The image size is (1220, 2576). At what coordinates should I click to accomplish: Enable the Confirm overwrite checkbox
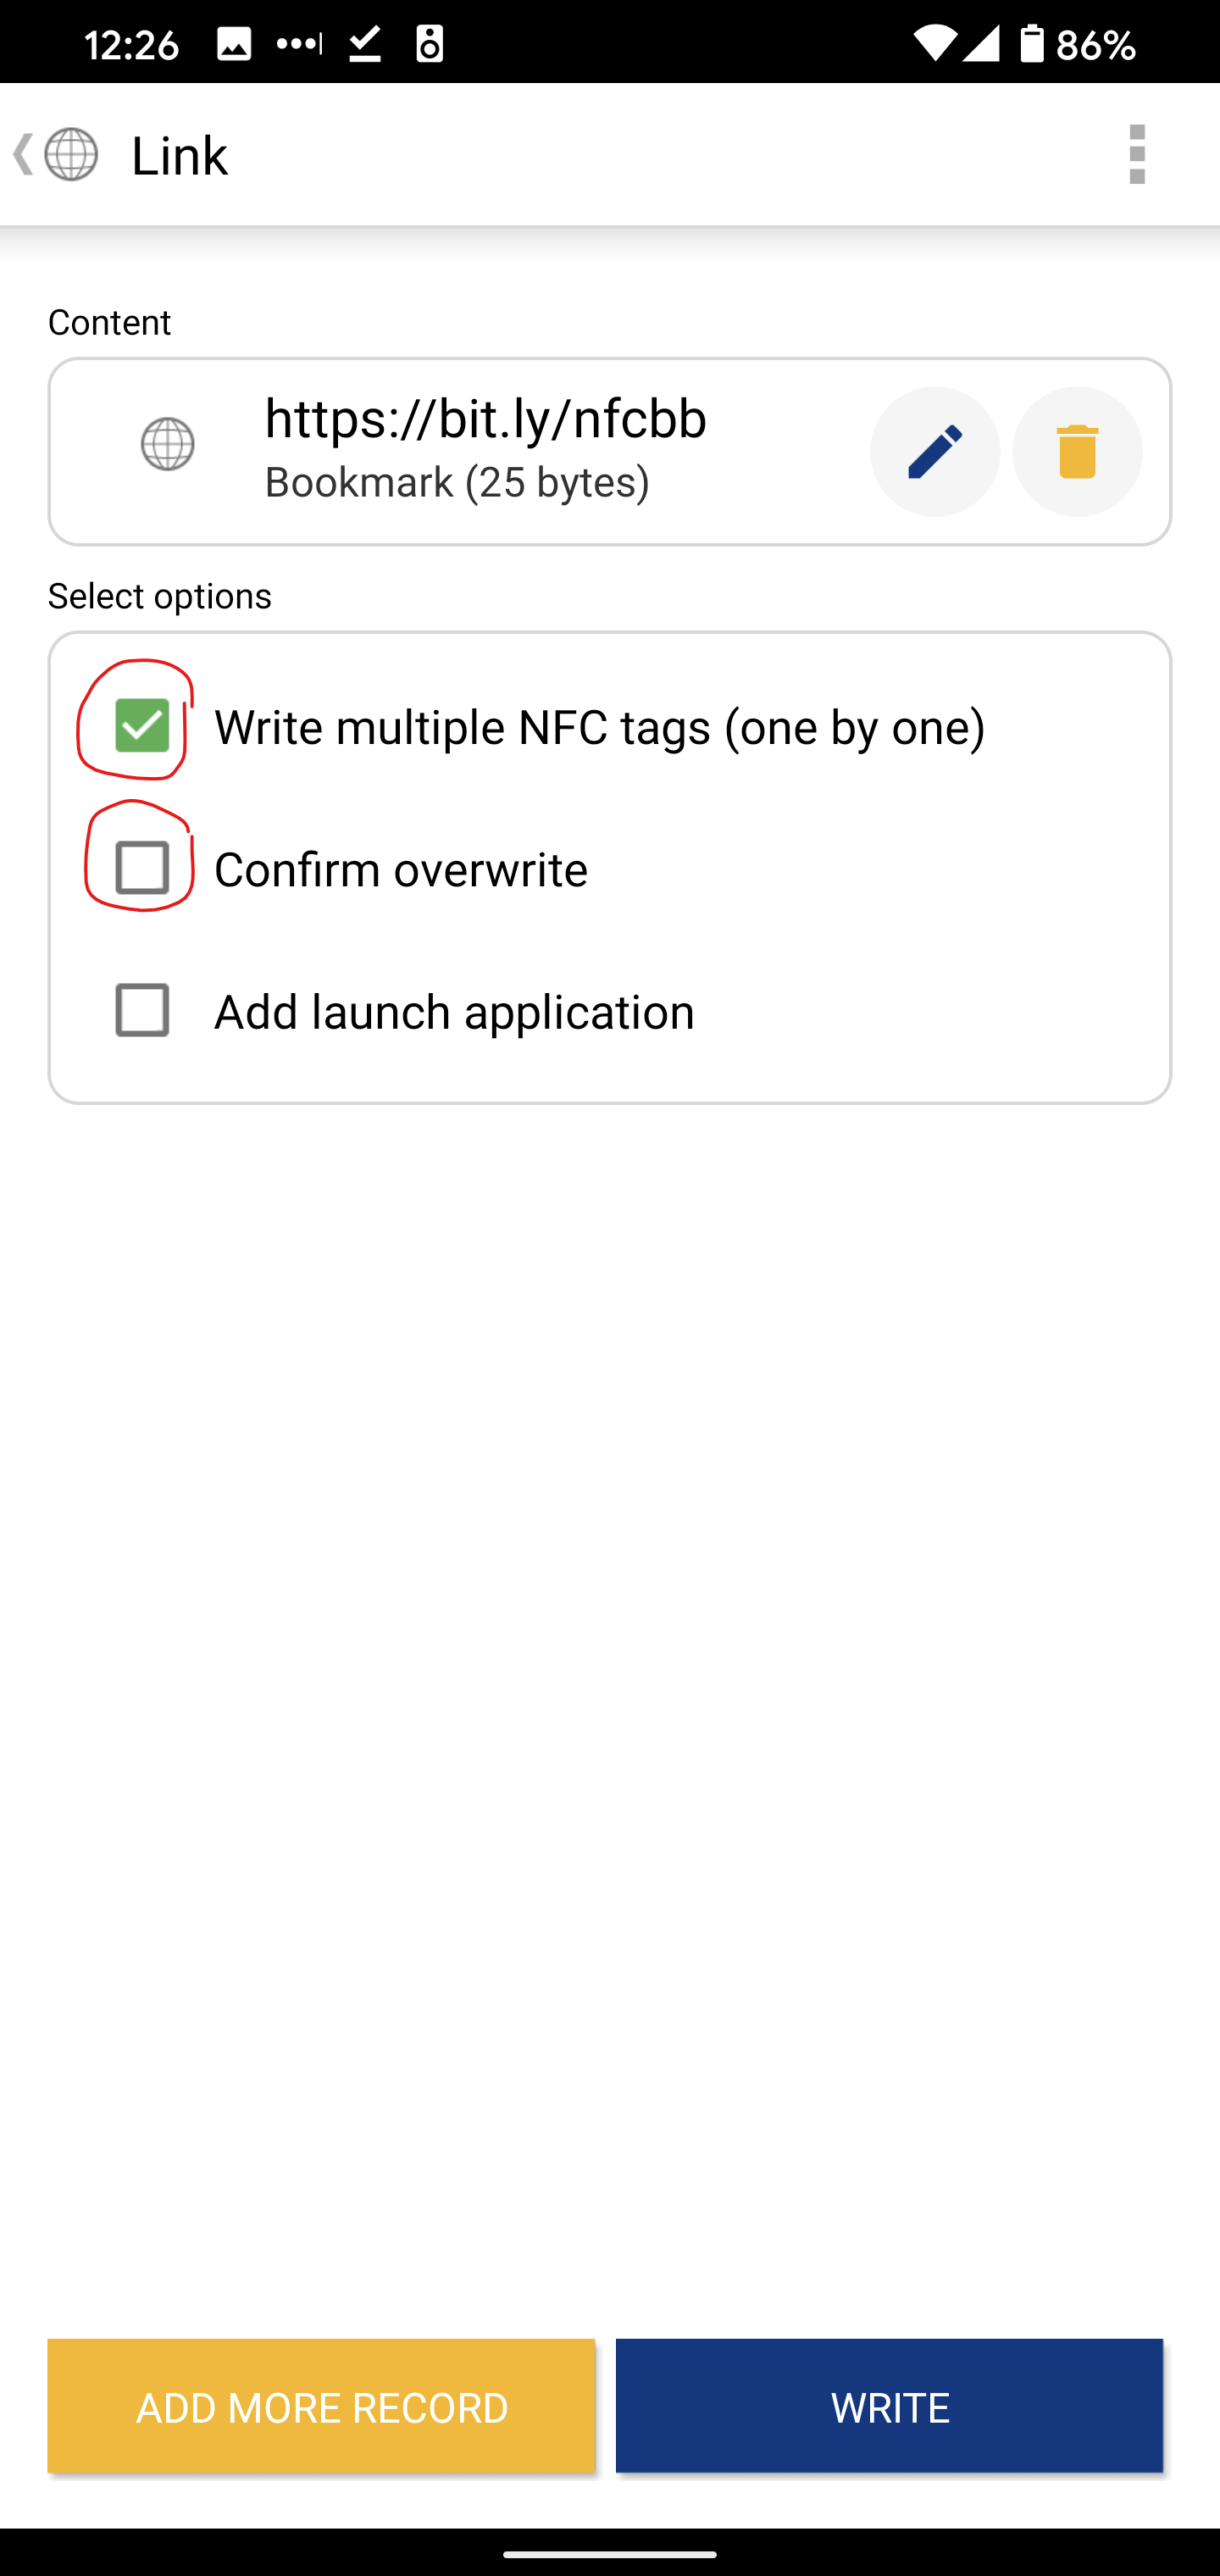point(142,867)
